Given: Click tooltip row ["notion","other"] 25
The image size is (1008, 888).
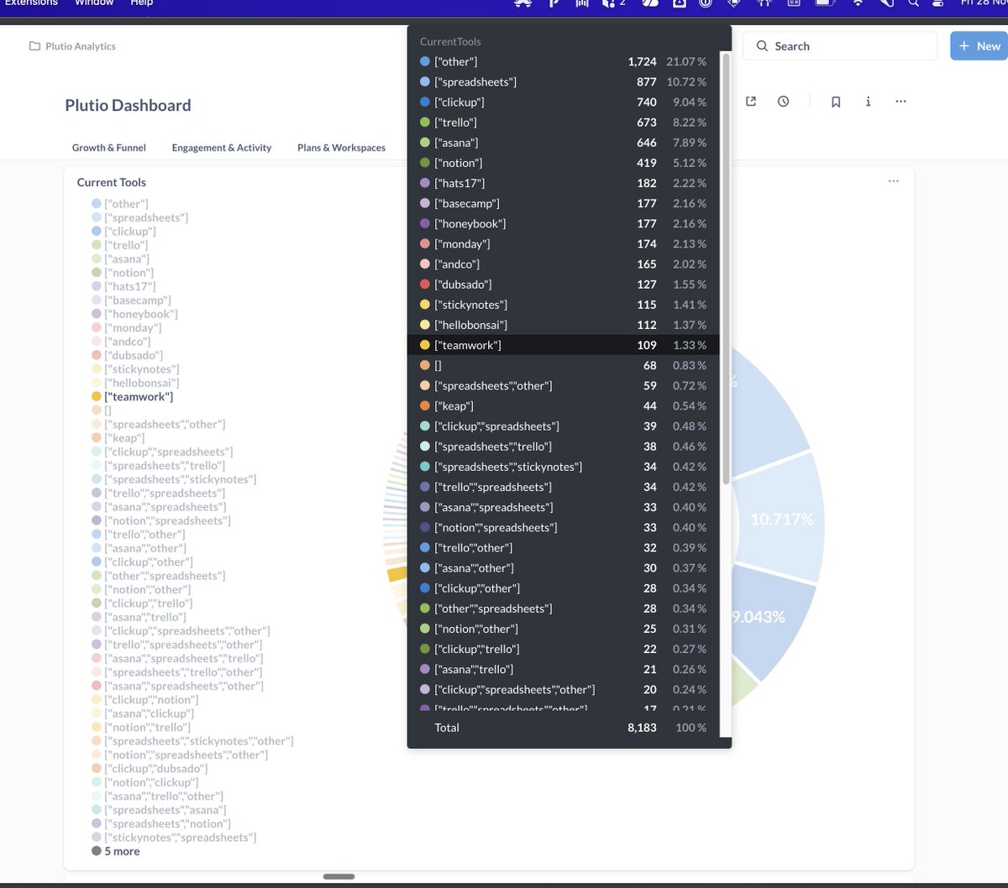Looking at the screenshot, I should (x=564, y=629).
